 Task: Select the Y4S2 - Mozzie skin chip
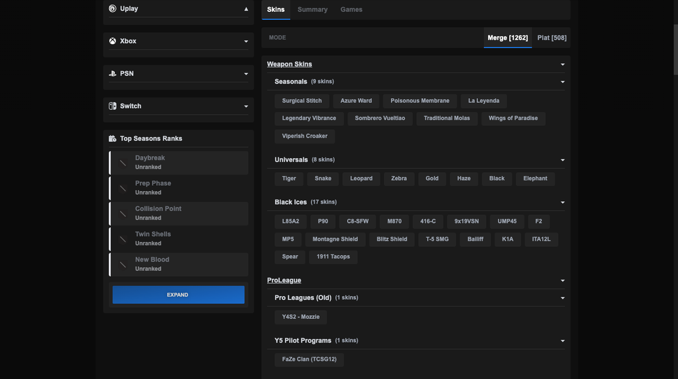pyautogui.click(x=301, y=317)
